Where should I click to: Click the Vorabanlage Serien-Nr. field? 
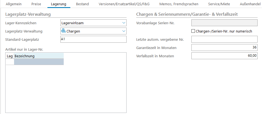click(224, 23)
